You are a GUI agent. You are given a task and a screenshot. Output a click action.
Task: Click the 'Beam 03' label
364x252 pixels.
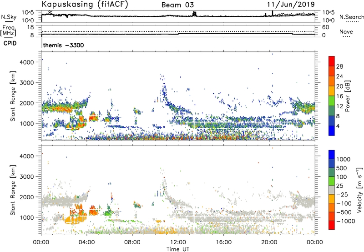[177, 5]
